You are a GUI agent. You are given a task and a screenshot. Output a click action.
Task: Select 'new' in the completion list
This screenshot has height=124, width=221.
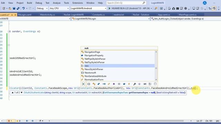tap(118, 66)
